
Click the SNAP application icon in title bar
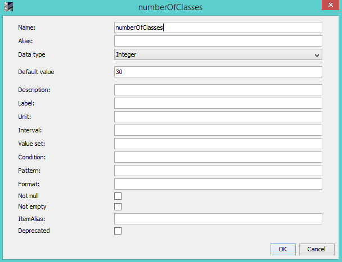(8, 8)
